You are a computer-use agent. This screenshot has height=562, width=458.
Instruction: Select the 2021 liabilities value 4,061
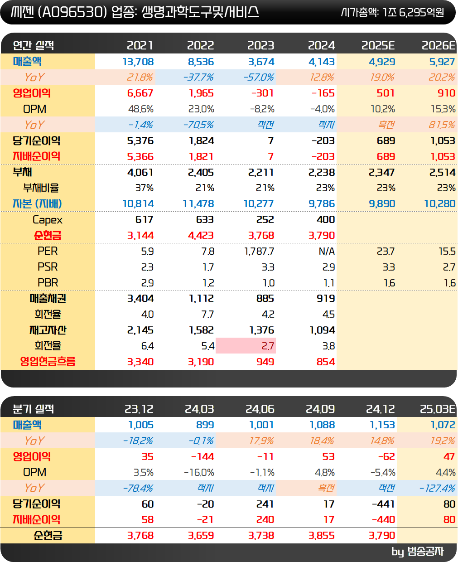click(140, 172)
